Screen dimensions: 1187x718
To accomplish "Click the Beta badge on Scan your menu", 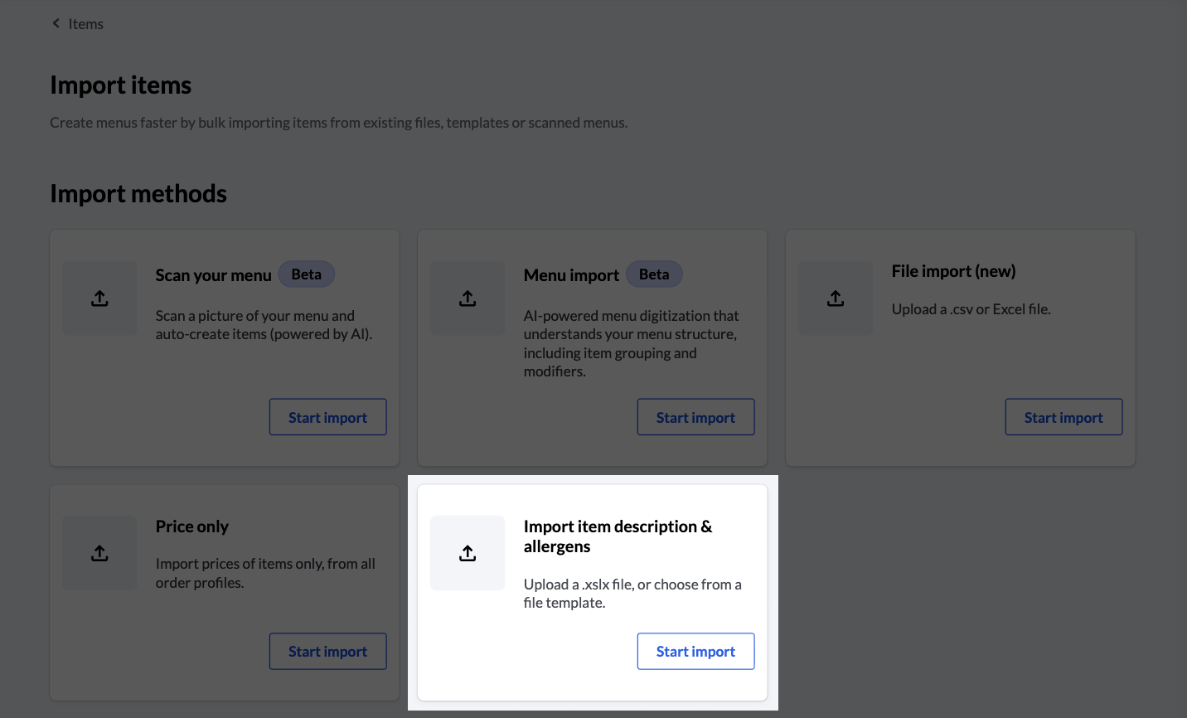I will click(306, 274).
